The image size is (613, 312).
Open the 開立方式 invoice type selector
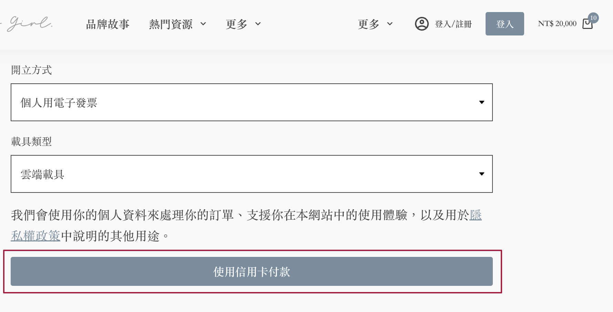click(x=252, y=102)
